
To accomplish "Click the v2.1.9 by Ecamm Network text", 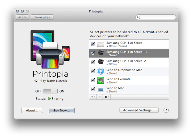I will tap(51, 81).
